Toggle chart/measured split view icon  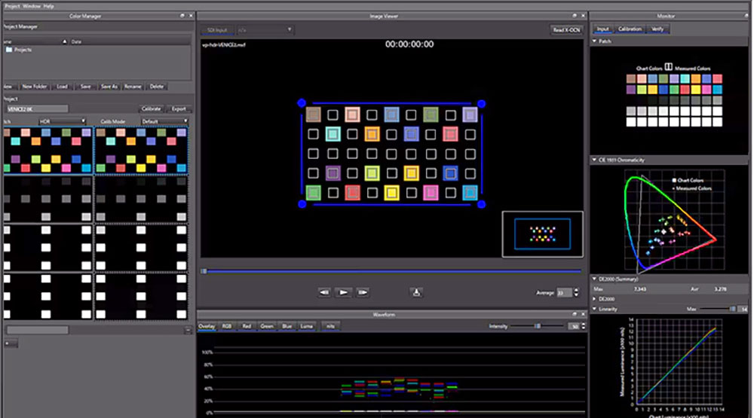click(x=668, y=67)
